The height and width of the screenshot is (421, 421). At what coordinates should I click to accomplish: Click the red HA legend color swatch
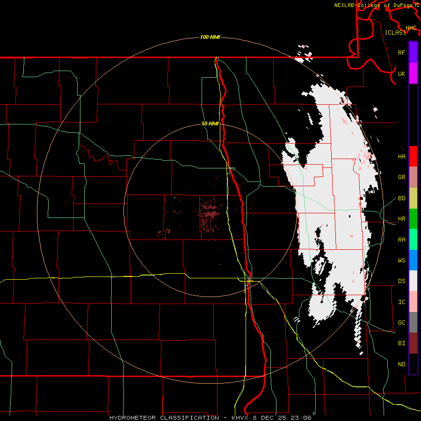[x=413, y=156]
